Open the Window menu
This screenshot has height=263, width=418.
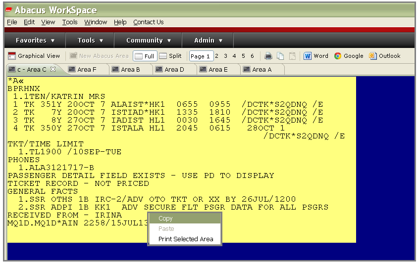pyautogui.click(x=96, y=22)
